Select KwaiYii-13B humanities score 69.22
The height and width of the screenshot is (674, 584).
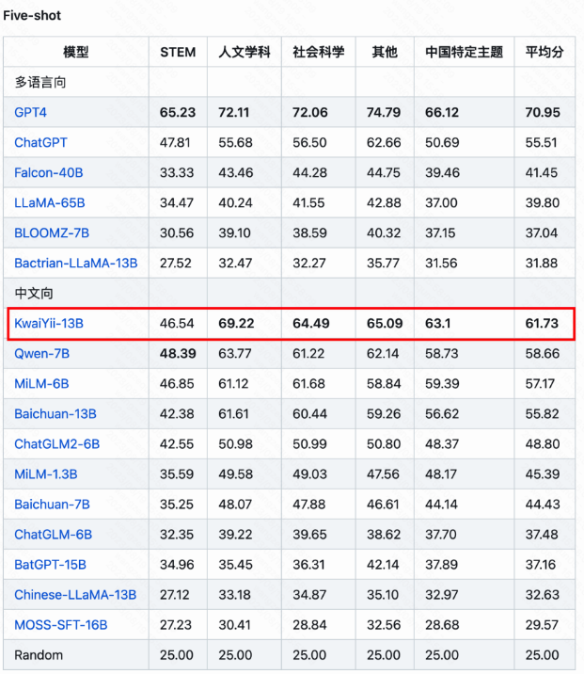coord(236,323)
